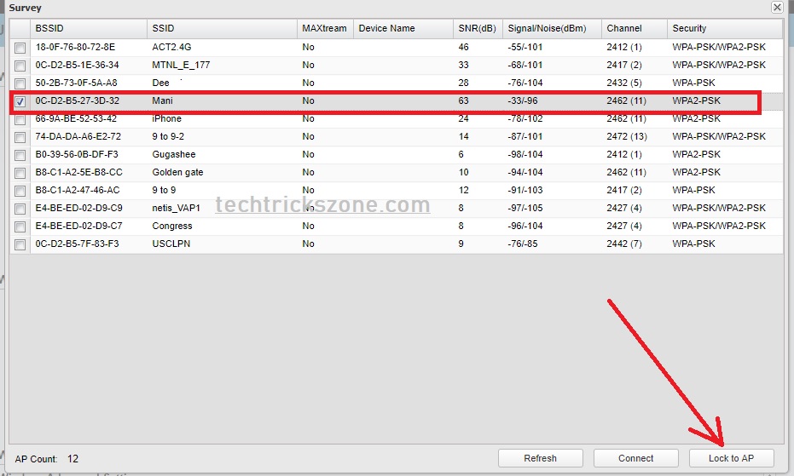Close the Survey dialog window
Screen dimensions: 794x476
pos(777,8)
